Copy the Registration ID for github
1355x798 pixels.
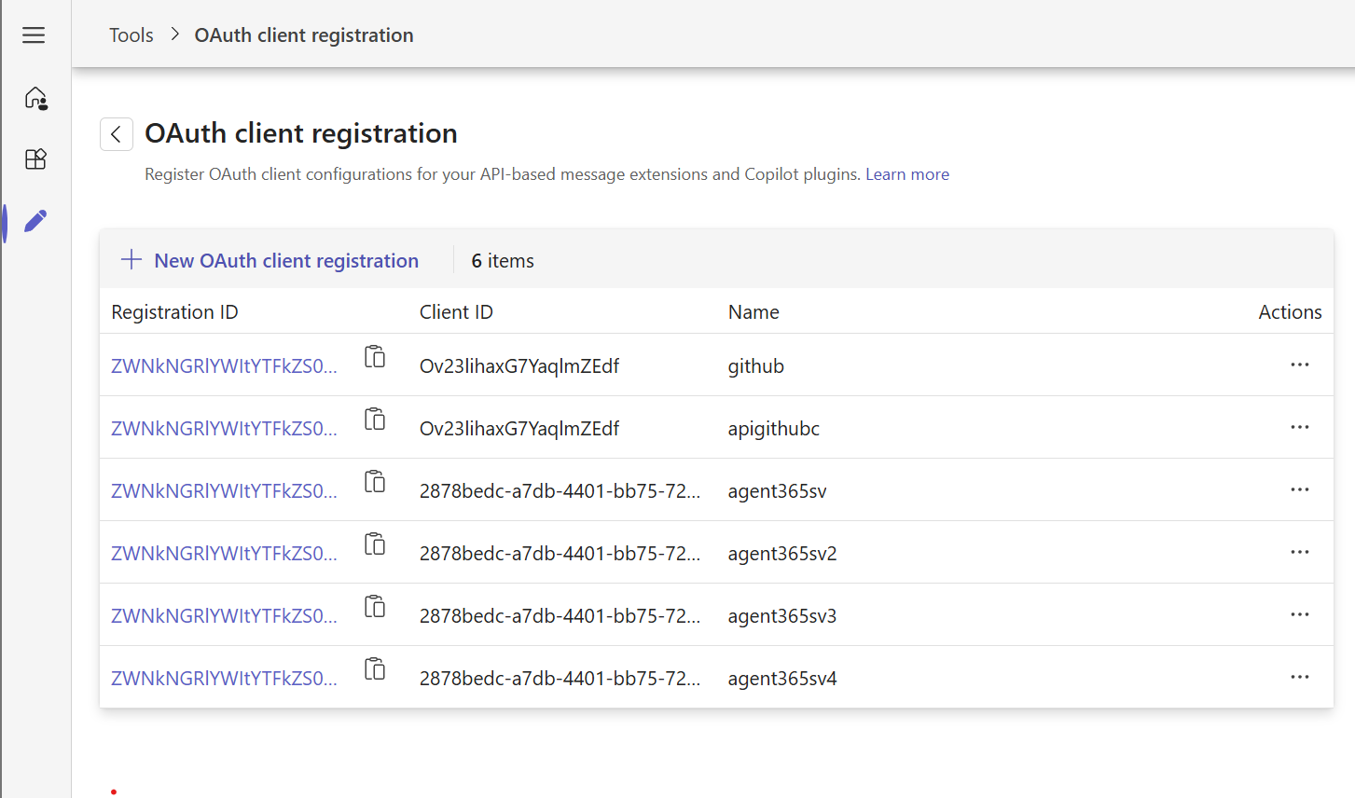(375, 357)
